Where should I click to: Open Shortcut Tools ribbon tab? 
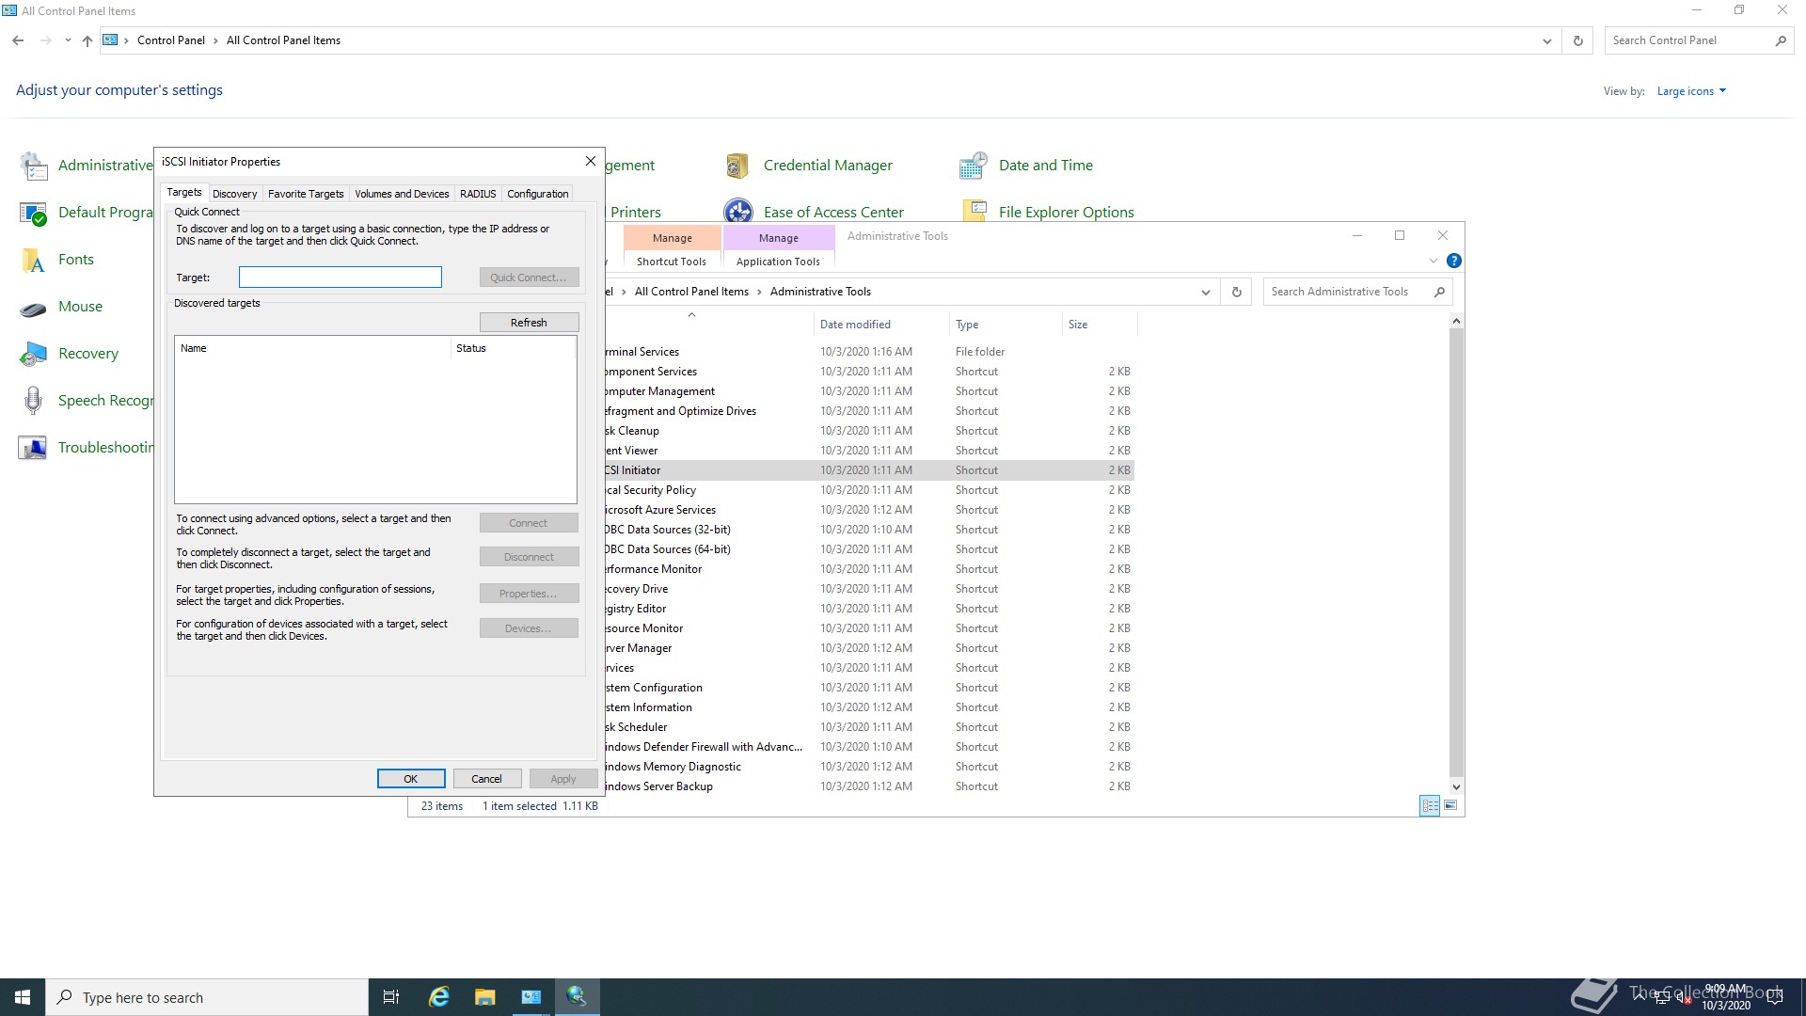(x=671, y=262)
